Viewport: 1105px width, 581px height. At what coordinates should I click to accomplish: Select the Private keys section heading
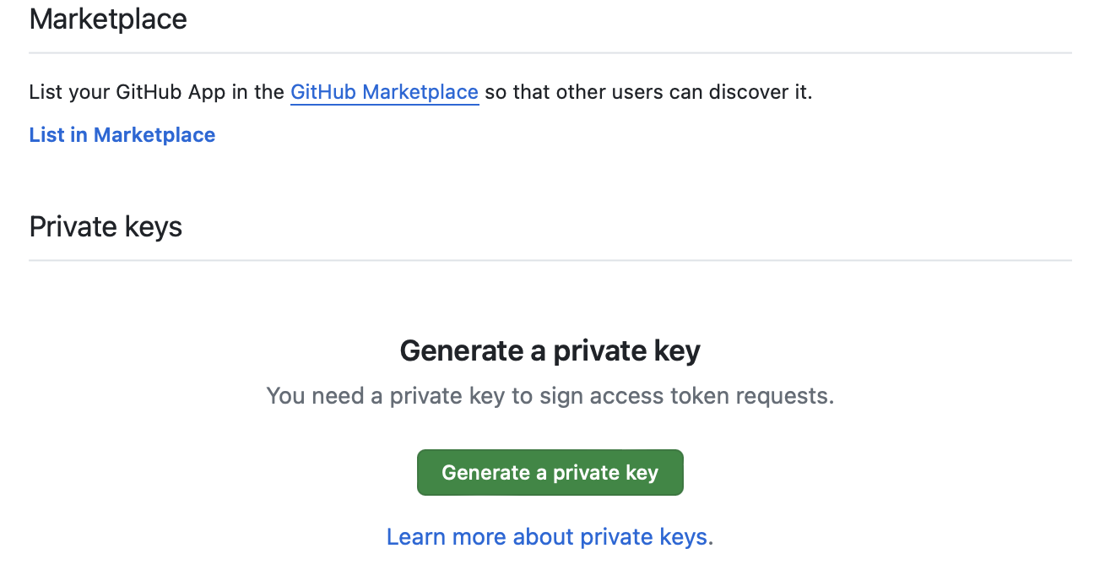pyautogui.click(x=105, y=226)
